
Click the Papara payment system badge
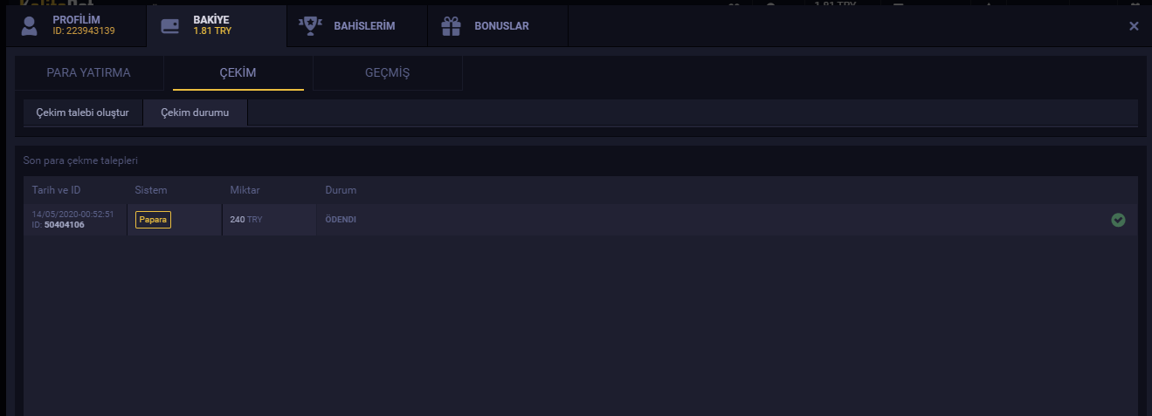(153, 220)
